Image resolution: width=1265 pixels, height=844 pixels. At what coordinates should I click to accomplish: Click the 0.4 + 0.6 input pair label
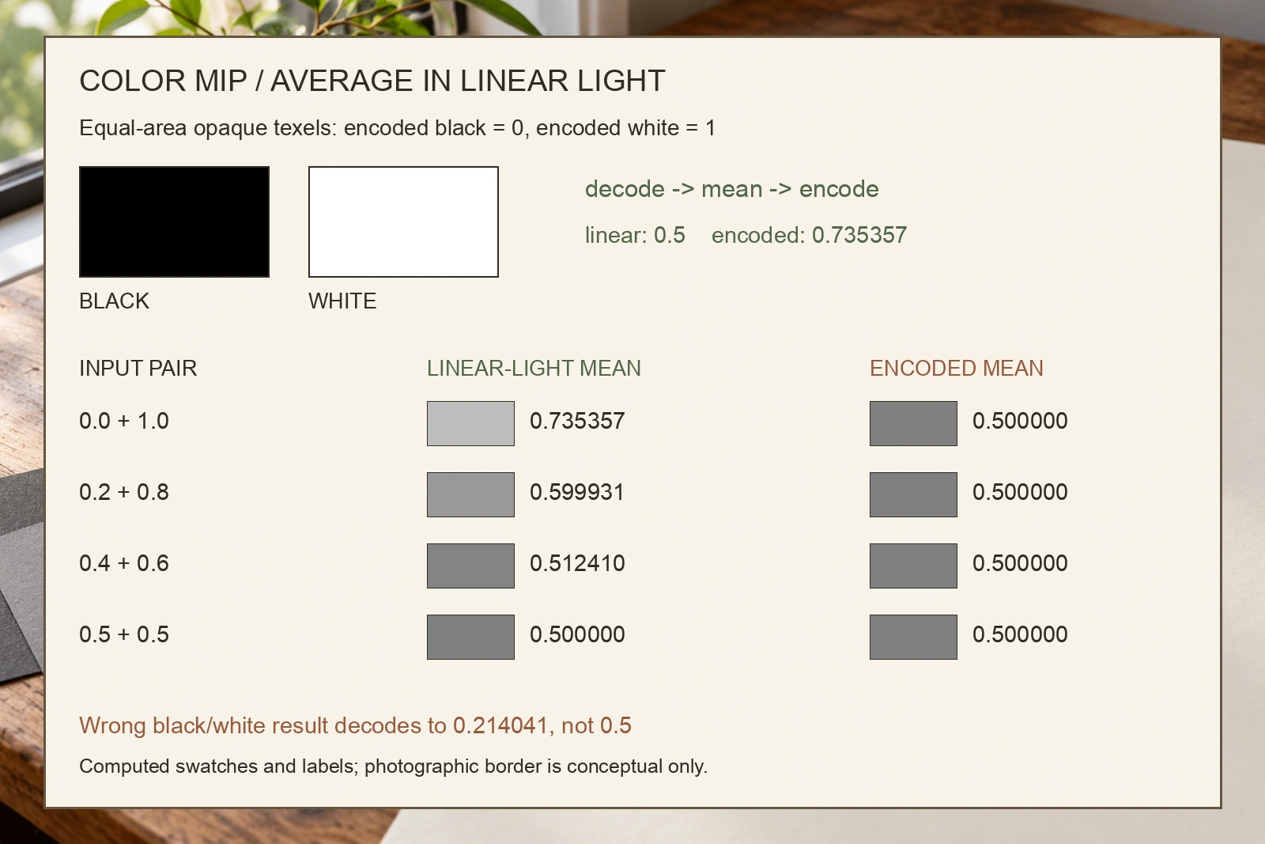click(x=124, y=563)
